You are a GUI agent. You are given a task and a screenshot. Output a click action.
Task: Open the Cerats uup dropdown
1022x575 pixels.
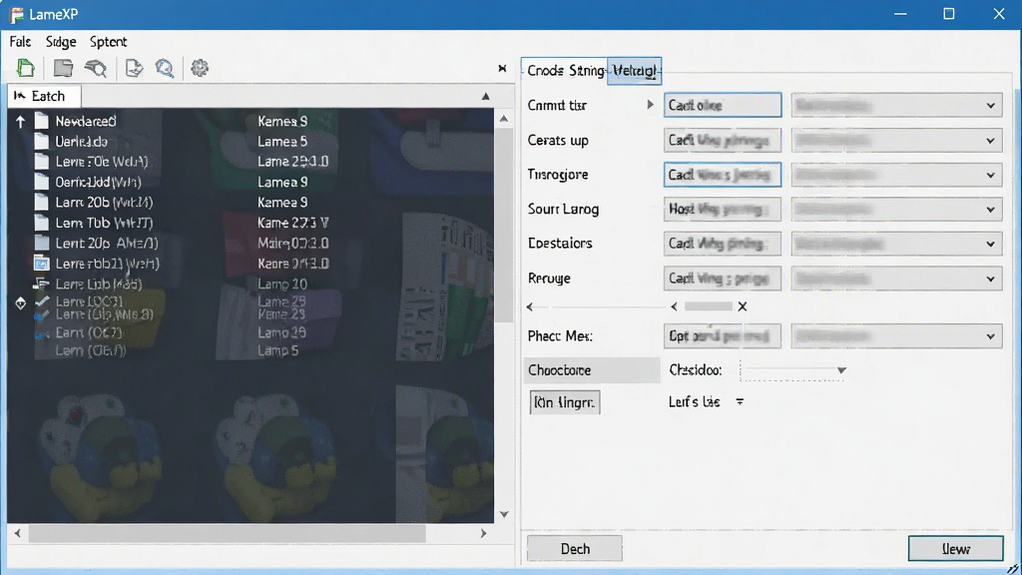pos(897,140)
